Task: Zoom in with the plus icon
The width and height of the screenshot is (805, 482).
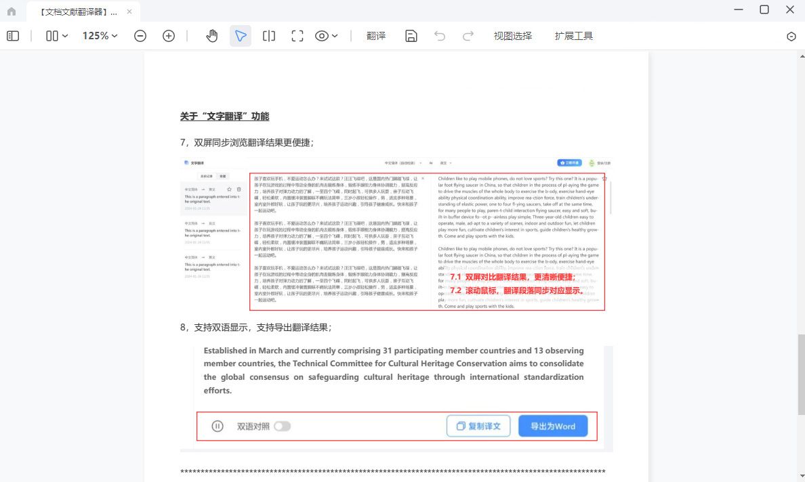Action: [x=169, y=36]
